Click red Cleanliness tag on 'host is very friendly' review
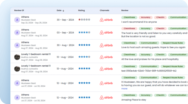 point(129,29)
